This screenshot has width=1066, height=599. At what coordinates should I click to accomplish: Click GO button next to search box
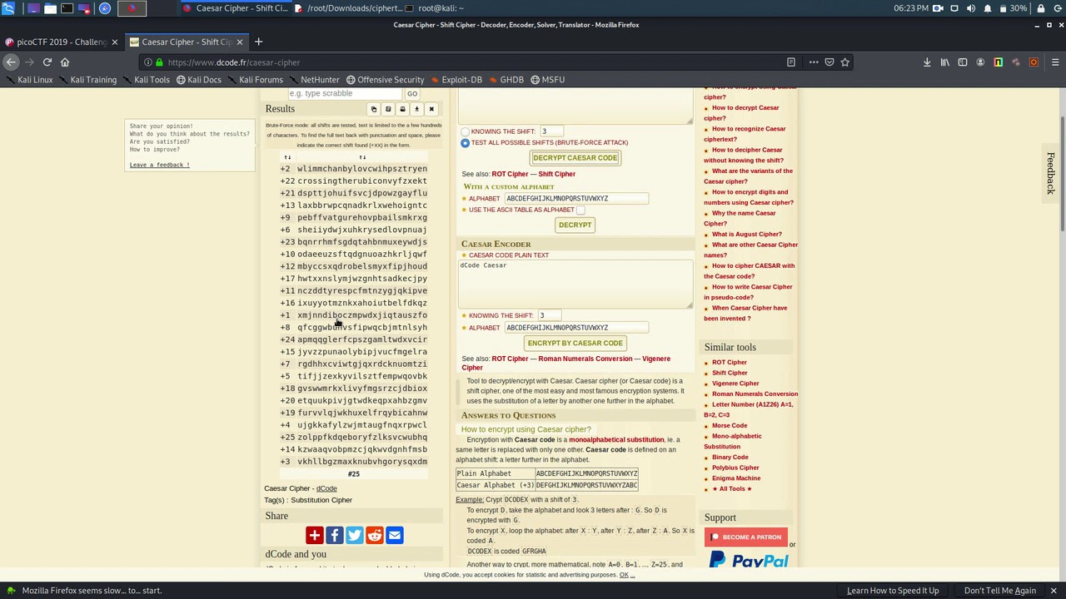(411, 94)
